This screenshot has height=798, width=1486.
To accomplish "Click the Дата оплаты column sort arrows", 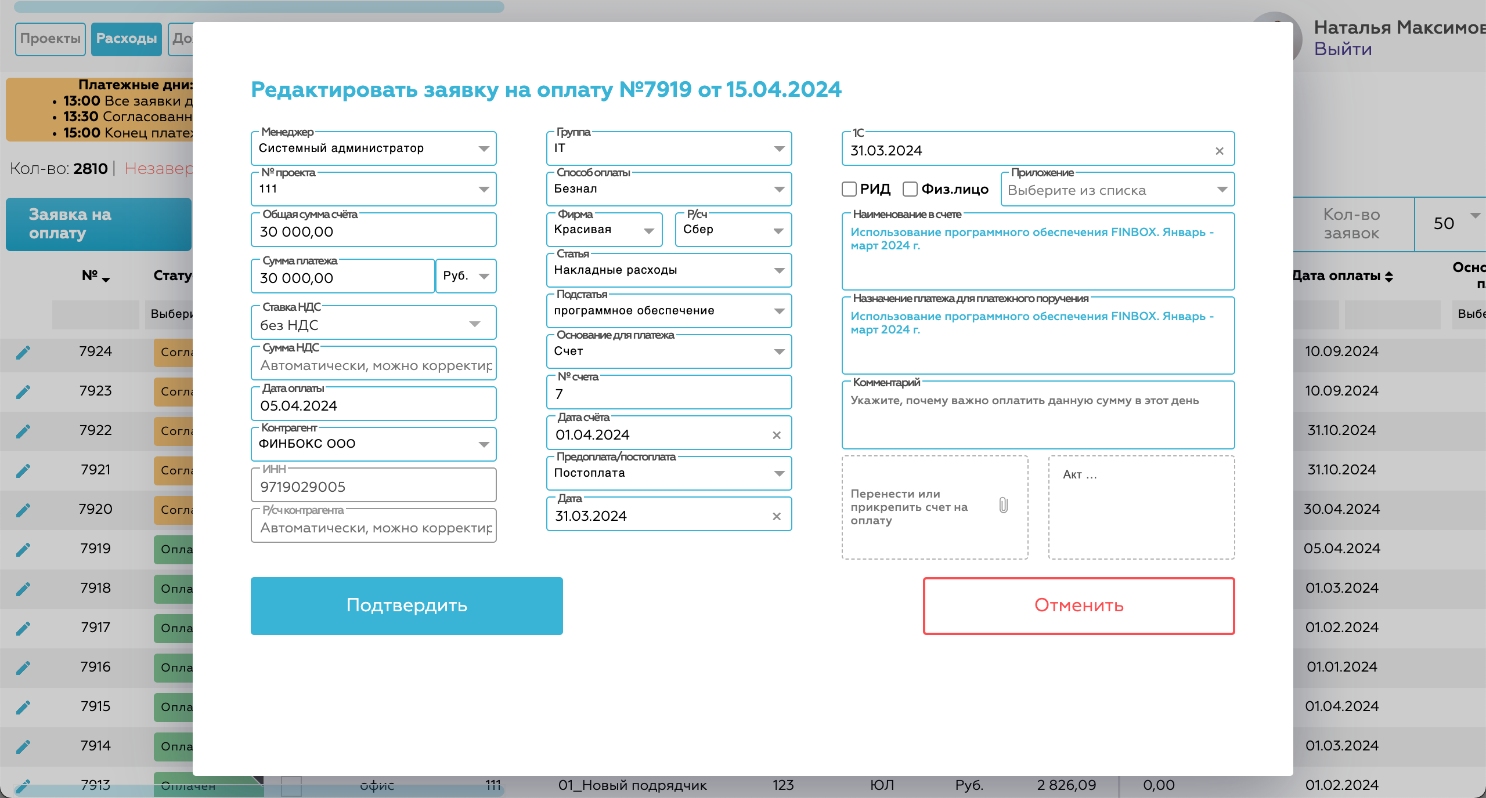I will click(x=1388, y=277).
